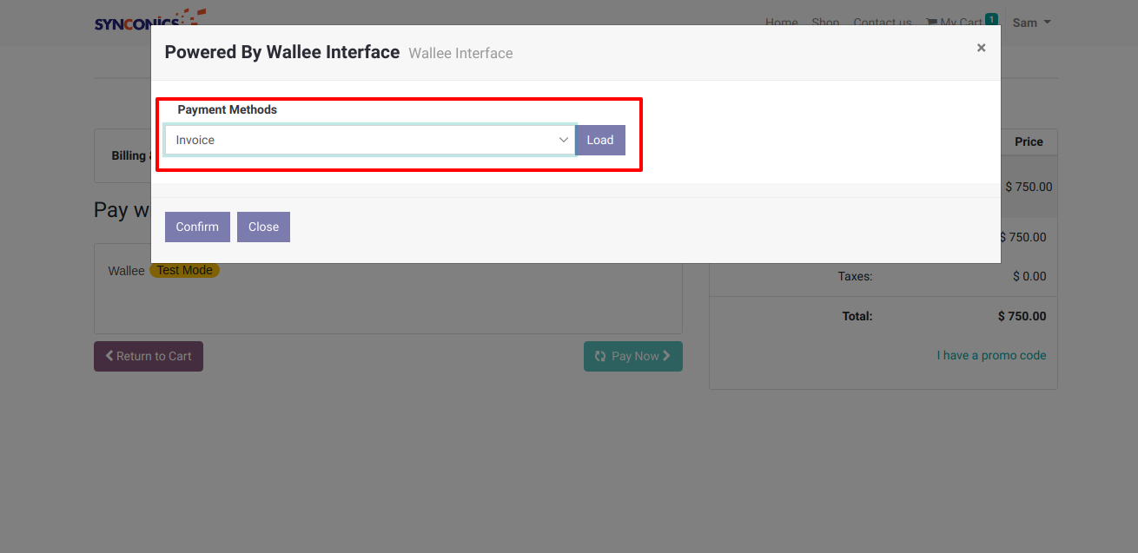Click the Powered By Wallee Interface title
1138x553 pixels.
(x=281, y=52)
